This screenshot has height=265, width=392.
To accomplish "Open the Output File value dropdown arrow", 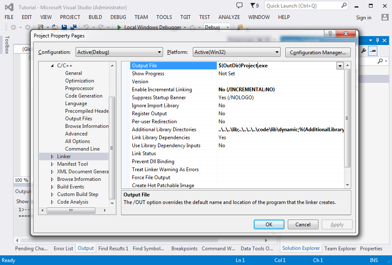I will [340, 66].
